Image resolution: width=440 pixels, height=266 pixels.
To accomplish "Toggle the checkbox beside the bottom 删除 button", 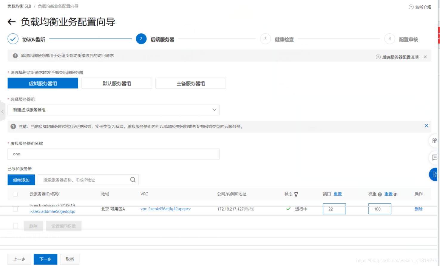I will pos(16,226).
